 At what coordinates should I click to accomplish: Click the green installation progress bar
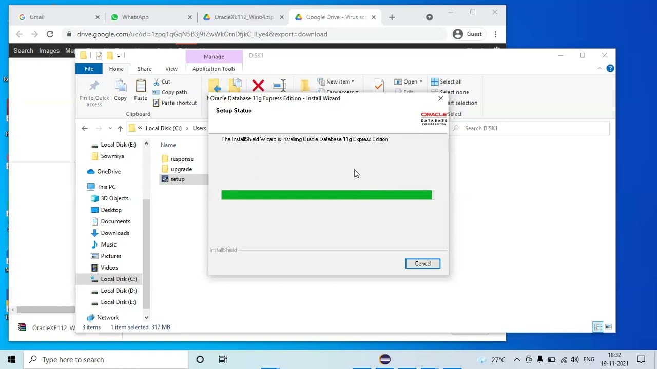pyautogui.click(x=327, y=195)
